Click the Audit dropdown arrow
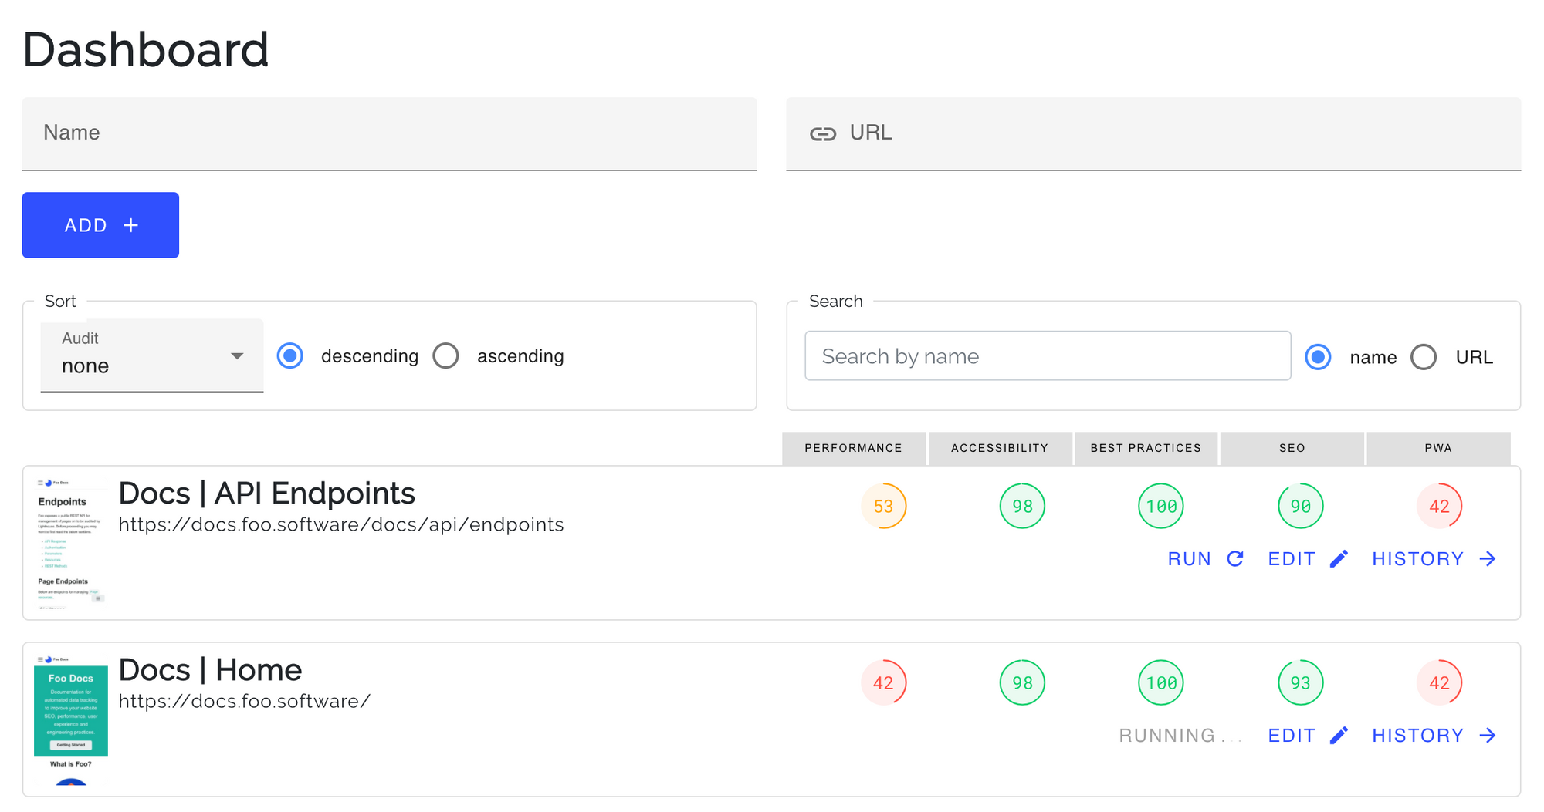1544x812 pixels. (x=237, y=356)
